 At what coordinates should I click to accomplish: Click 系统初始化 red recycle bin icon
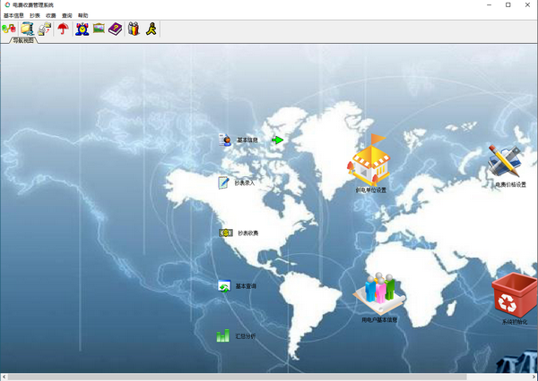point(514,296)
